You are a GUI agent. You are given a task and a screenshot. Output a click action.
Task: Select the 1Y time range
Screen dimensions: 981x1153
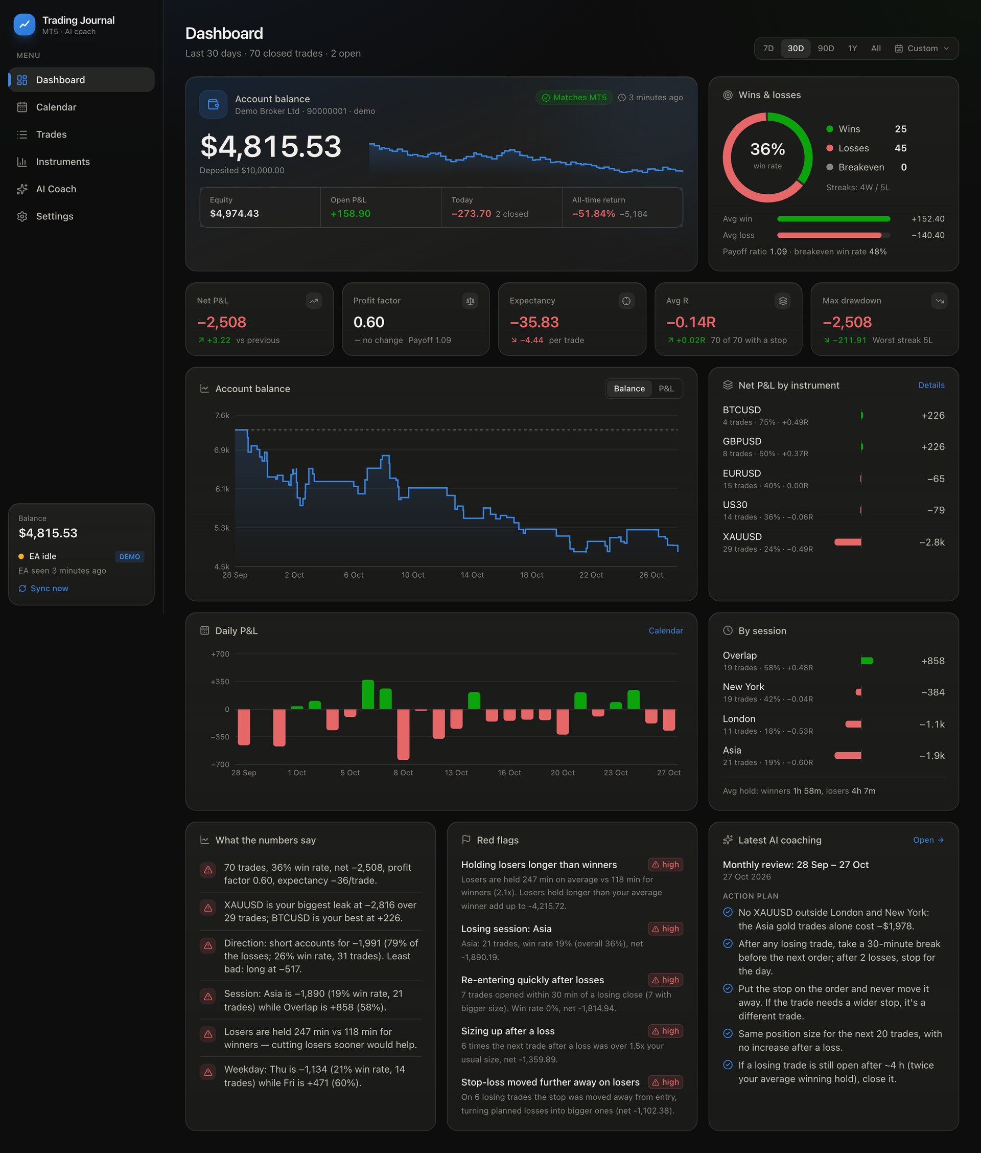pyautogui.click(x=852, y=49)
